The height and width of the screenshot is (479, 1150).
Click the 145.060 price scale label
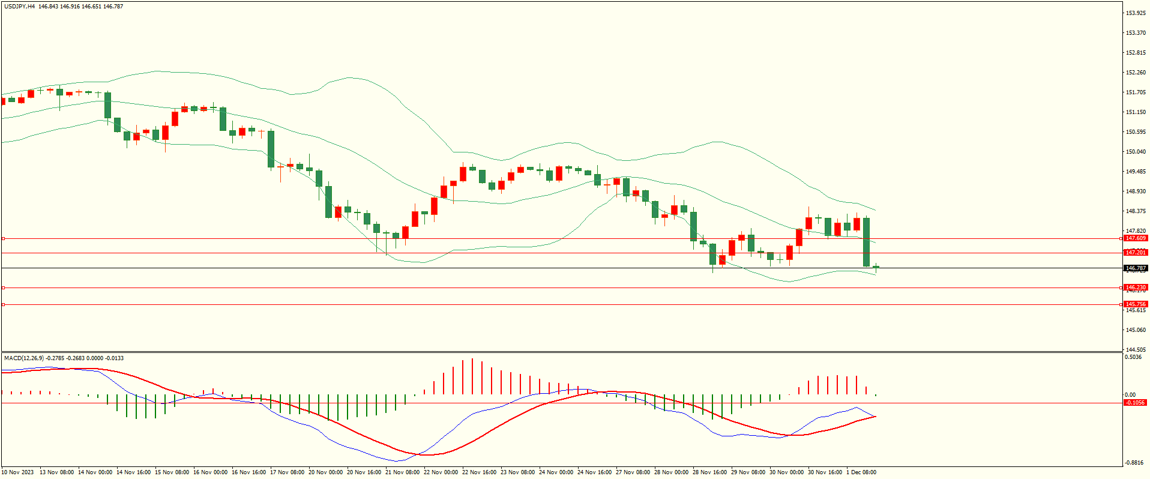pos(1136,330)
